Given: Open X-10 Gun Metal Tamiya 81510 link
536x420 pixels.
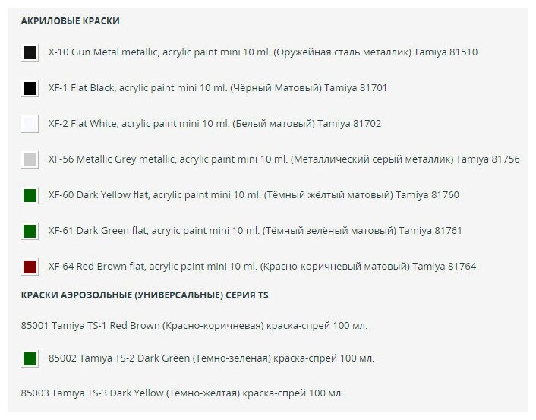Looking at the screenshot, I should pyautogui.click(x=263, y=52).
